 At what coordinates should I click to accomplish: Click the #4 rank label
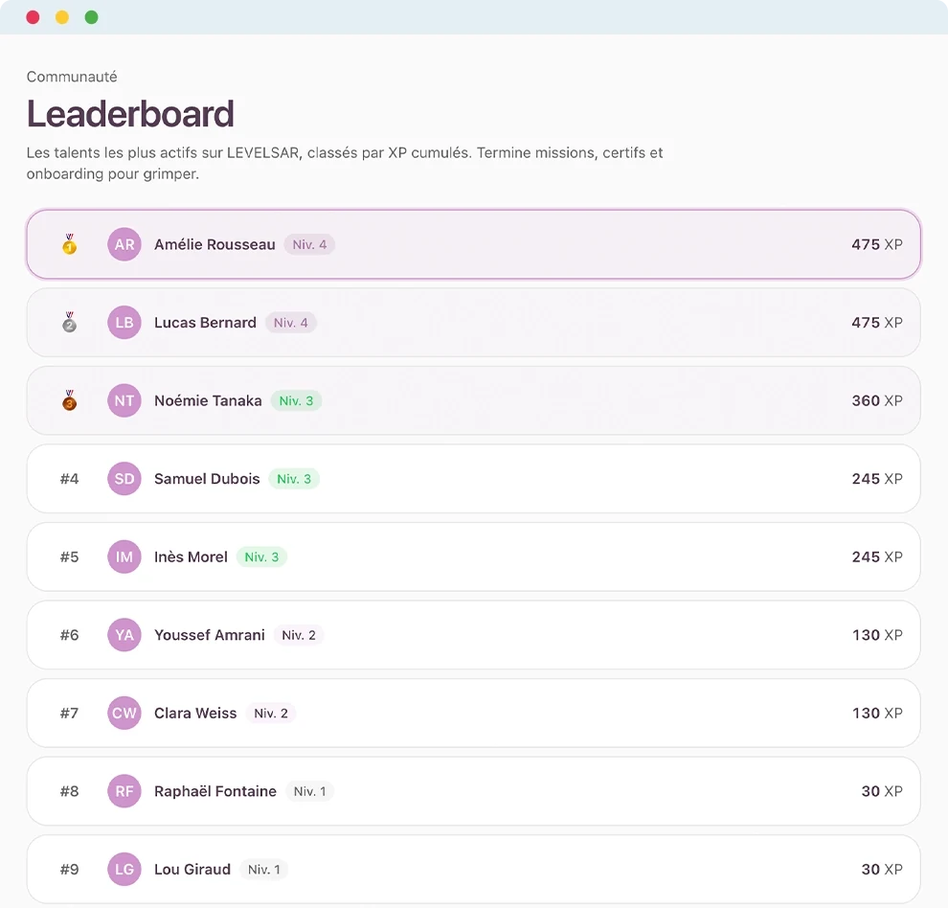coord(70,479)
